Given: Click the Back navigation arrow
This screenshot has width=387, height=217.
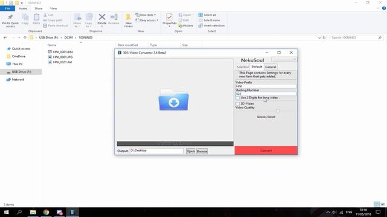Looking at the screenshot, I should pyautogui.click(x=5, y=37).
